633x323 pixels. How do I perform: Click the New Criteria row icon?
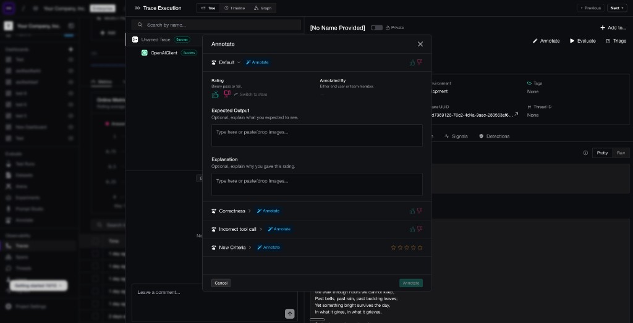(x=214, y=247)
